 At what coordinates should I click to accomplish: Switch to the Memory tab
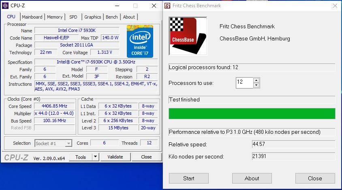[55, 17]
